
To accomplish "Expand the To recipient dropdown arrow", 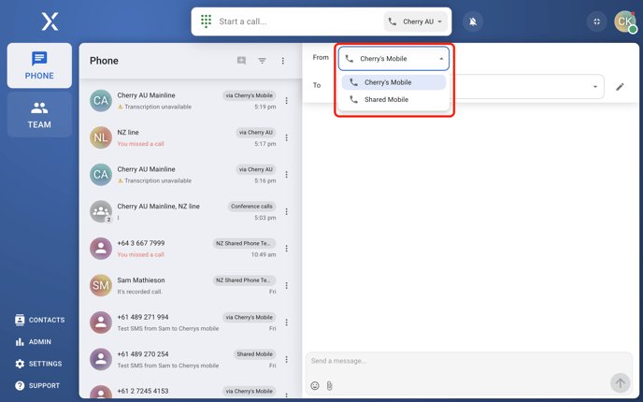I will tap(595, 87).
